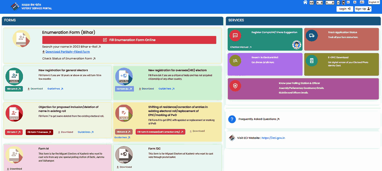Open the English language dropdown

(374, 2)
